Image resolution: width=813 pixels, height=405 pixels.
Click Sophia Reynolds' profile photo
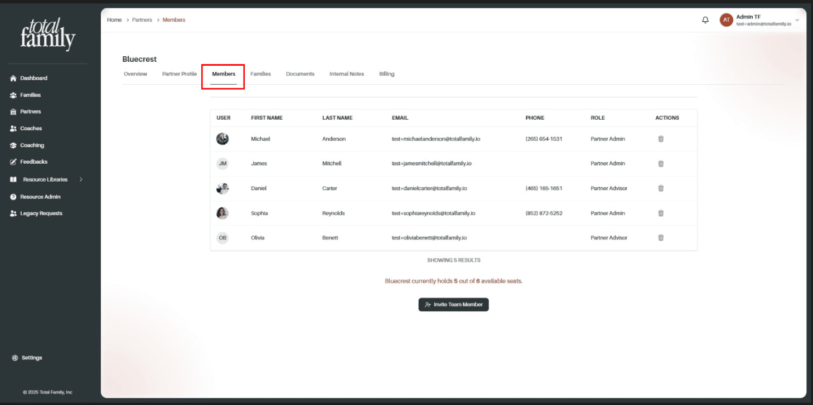tap(222, 213)
